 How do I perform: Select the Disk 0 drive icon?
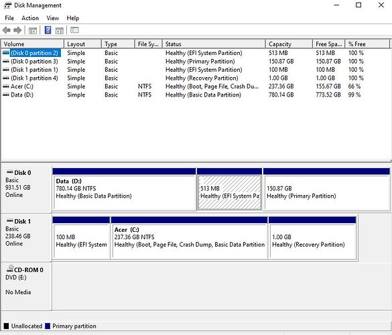click(9, 172)
